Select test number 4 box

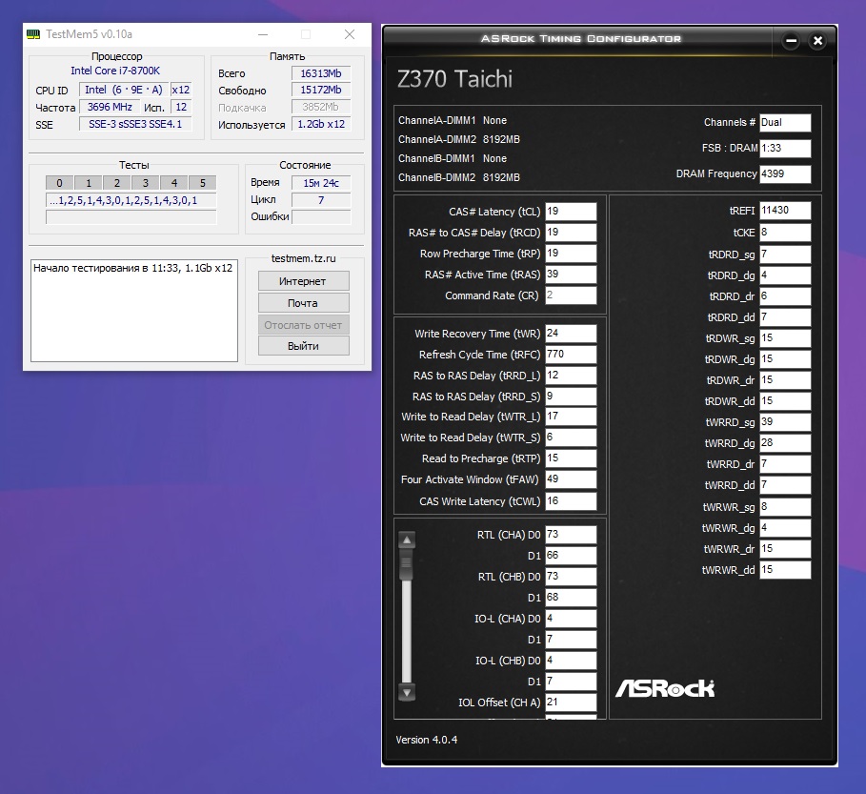[x=174, y=183]
